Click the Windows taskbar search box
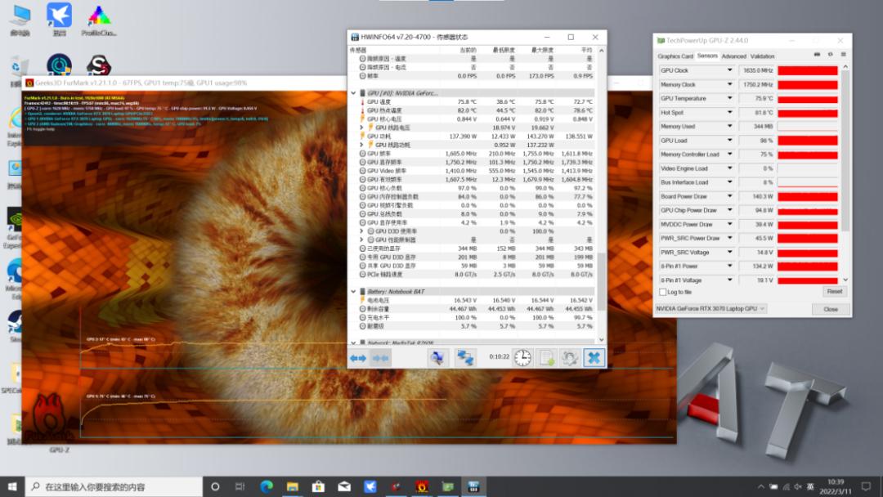Viewport: 883px width, 497px height. 114,486
